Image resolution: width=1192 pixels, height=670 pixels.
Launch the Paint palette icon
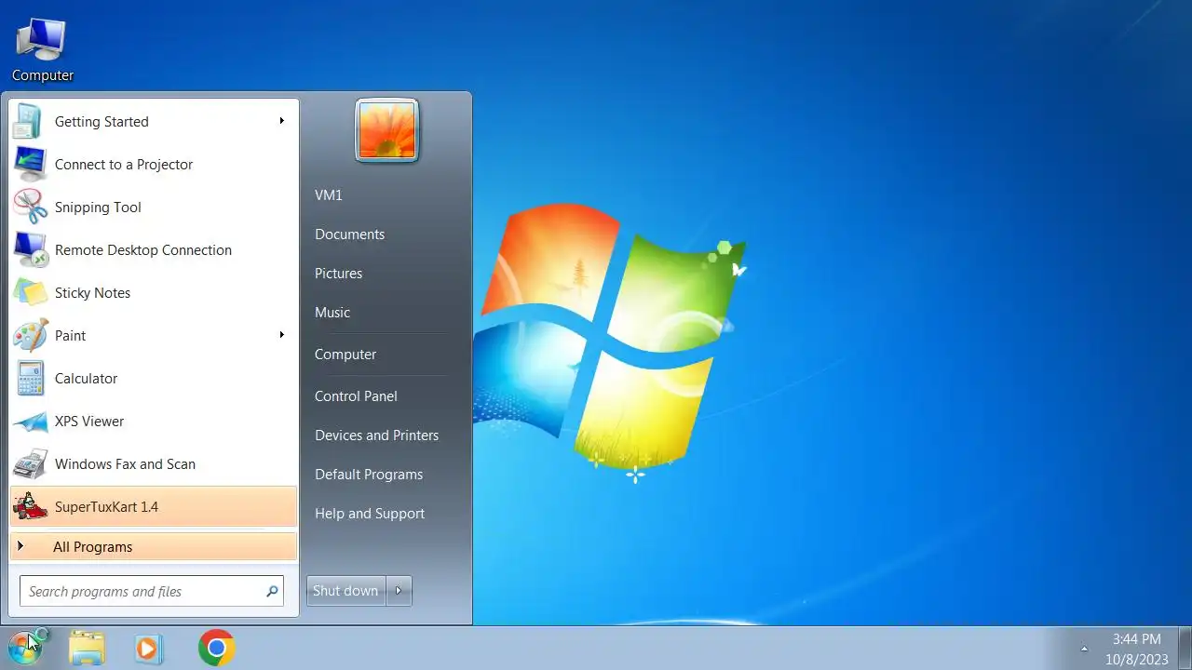pos(30,335)
